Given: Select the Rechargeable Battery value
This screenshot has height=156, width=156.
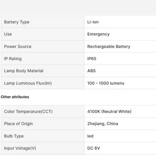Looking at the screenshot, I should 109,47.
